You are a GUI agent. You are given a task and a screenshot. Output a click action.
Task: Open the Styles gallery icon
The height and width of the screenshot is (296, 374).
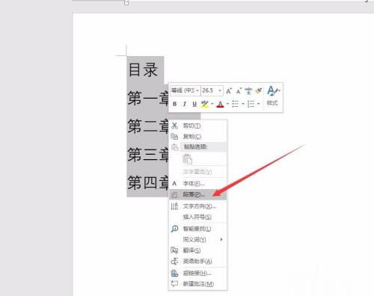(x=273, y=96)
